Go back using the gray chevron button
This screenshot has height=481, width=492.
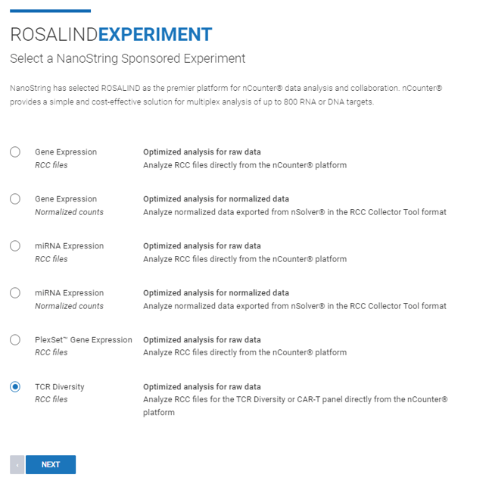coord(17,464)
